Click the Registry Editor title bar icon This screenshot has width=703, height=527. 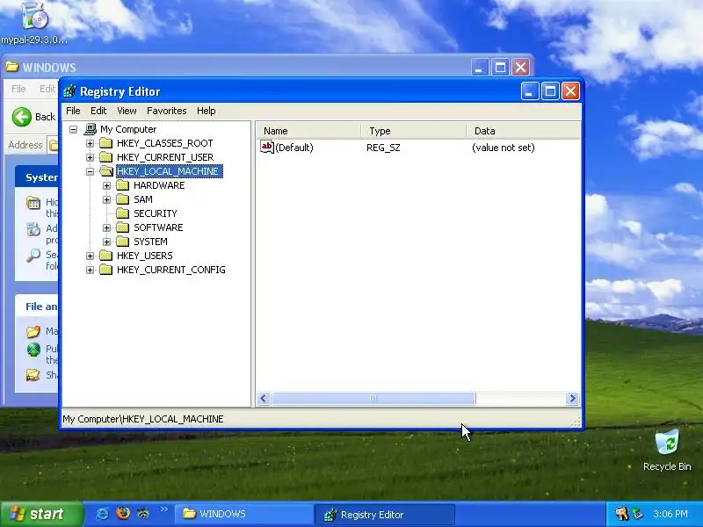click(x=69, y=91)
